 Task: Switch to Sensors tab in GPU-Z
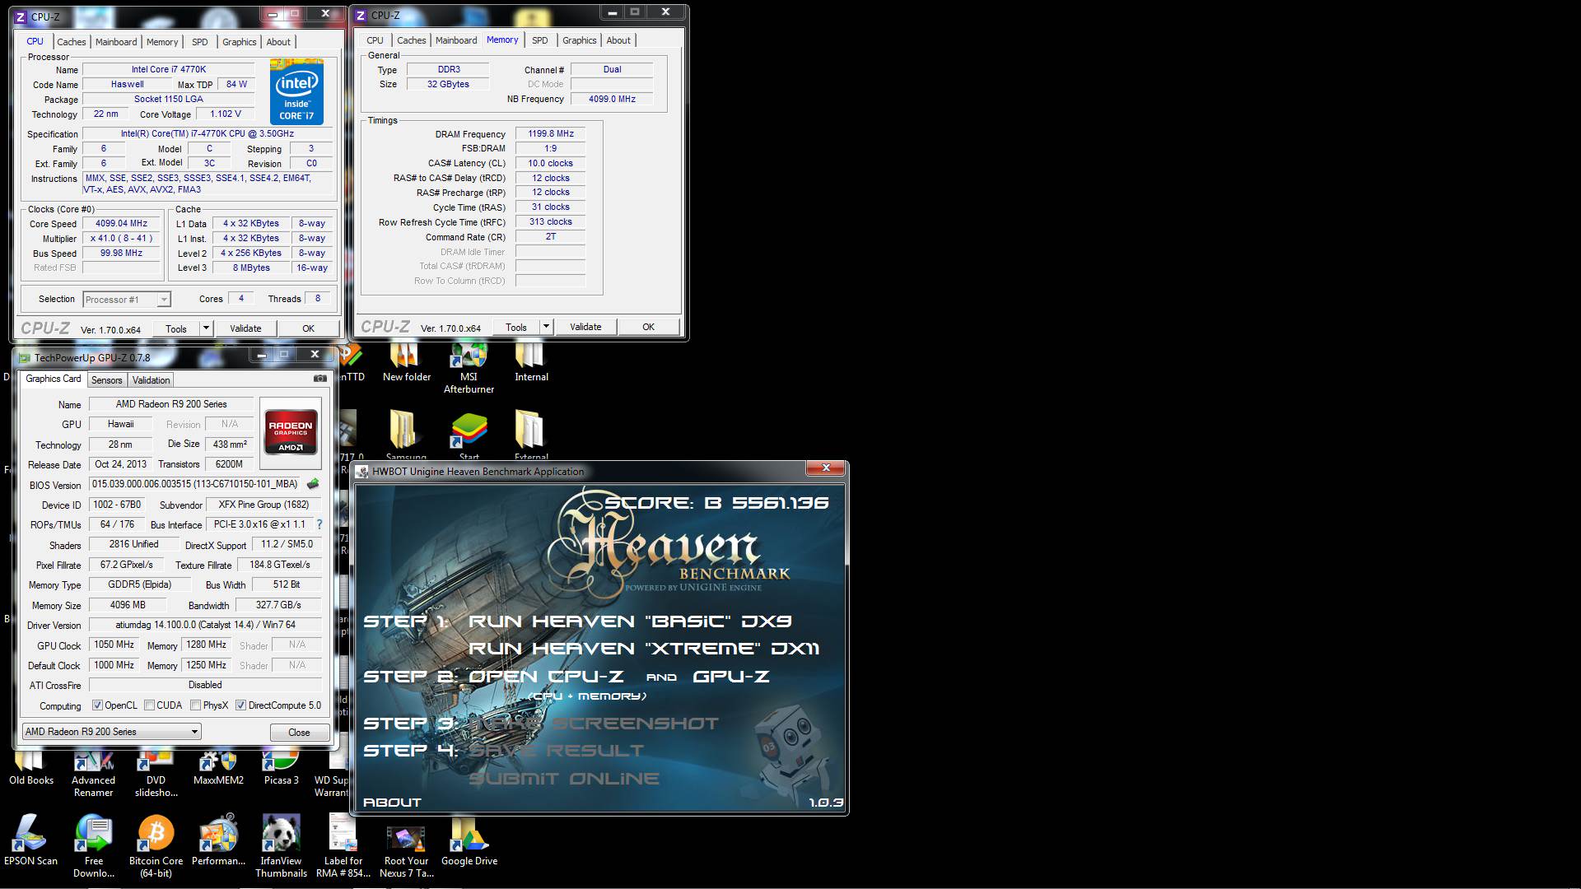pyautogui.click(x=106, y=380)
